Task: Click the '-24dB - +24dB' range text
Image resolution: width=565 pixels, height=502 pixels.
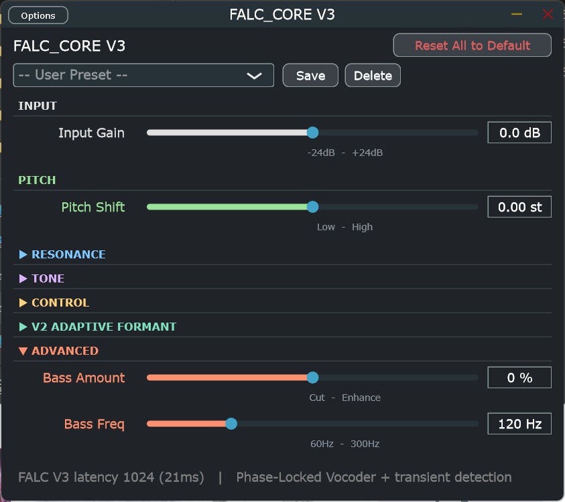Action: point(345,153)
